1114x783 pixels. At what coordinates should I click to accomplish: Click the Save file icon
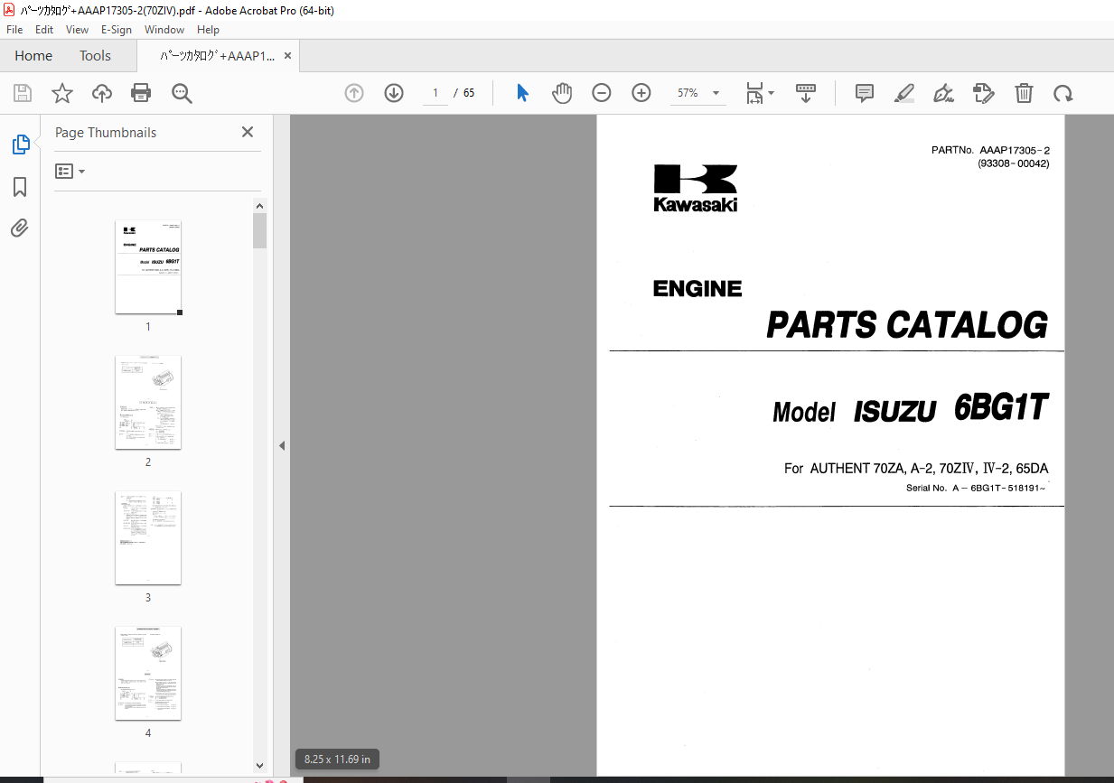[23, 93]
